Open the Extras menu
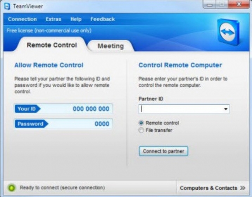The height and width of the screenshot is (197, 252). point(54,19)
